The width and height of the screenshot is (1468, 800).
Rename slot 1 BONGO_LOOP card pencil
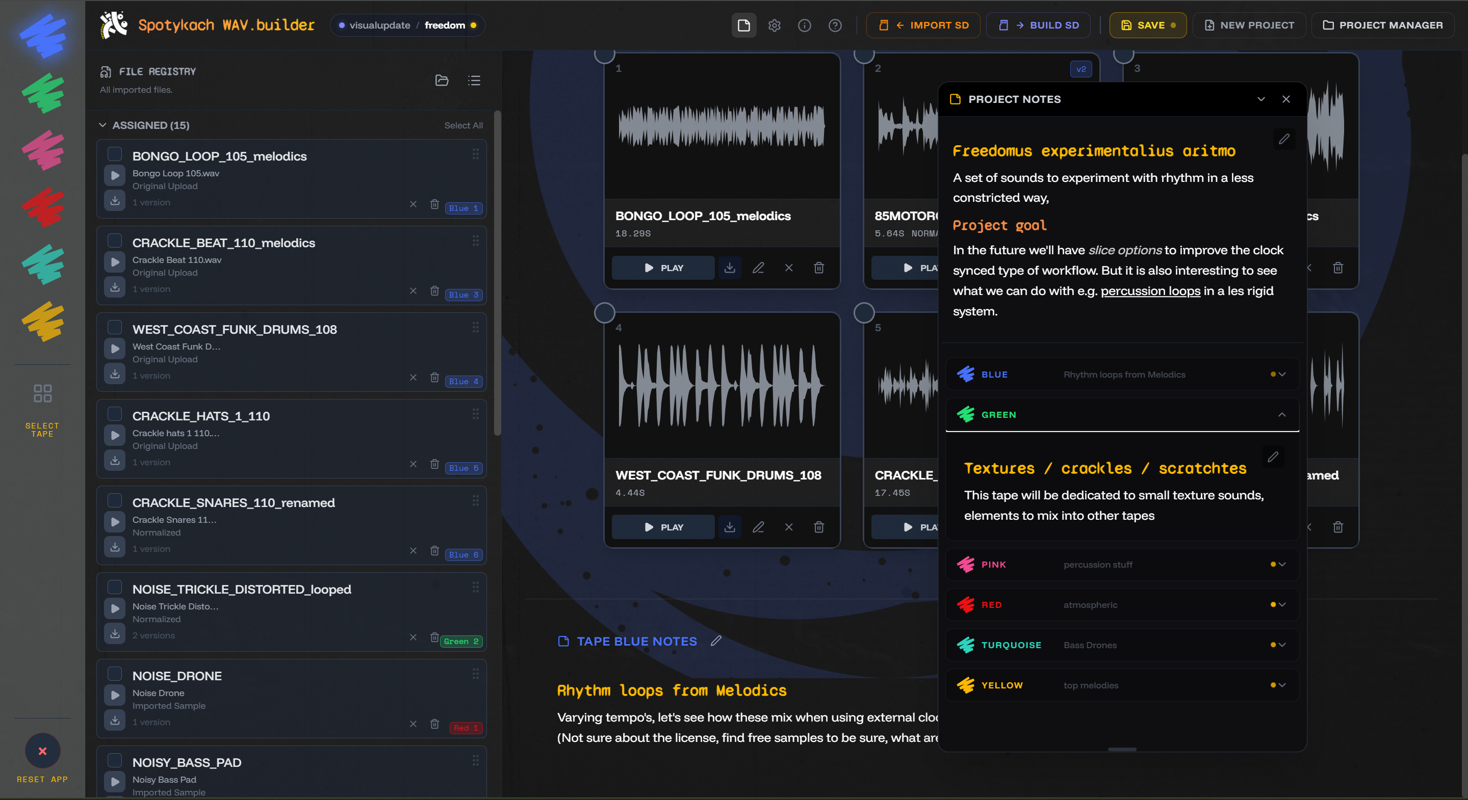758,268
